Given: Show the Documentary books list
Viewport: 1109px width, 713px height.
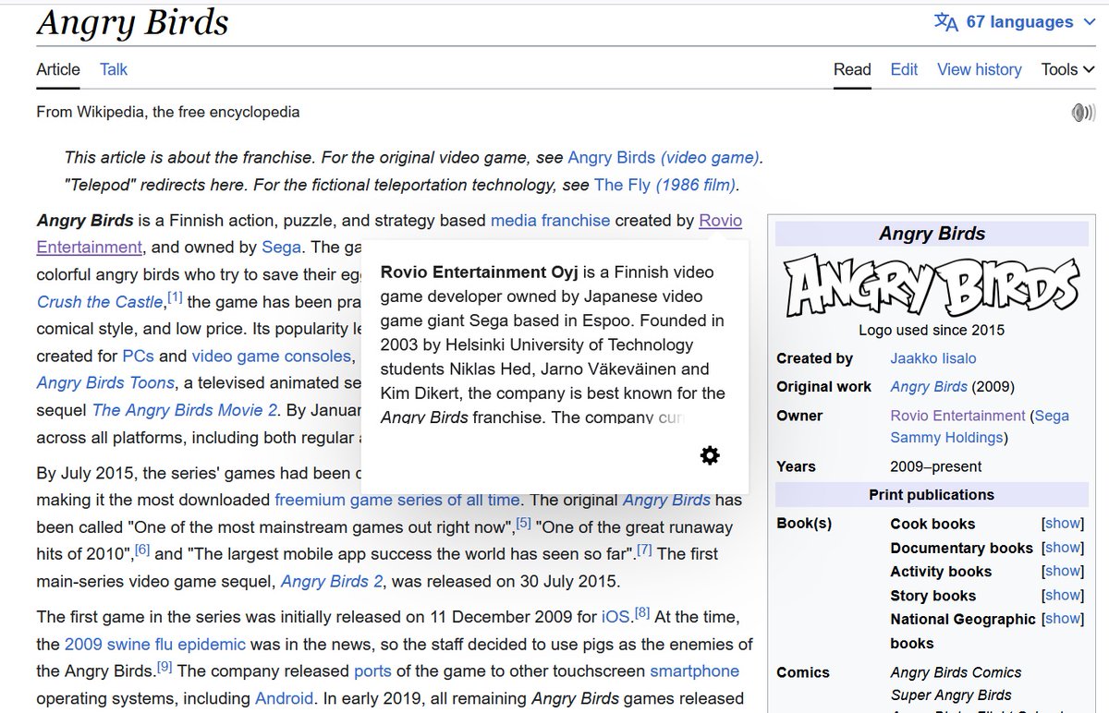Looking at the screenshot, I should (1063, 548).
